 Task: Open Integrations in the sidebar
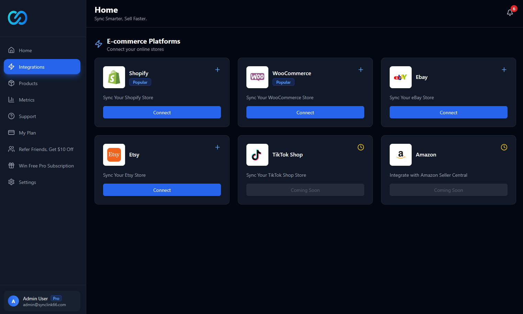coord(42,67)
